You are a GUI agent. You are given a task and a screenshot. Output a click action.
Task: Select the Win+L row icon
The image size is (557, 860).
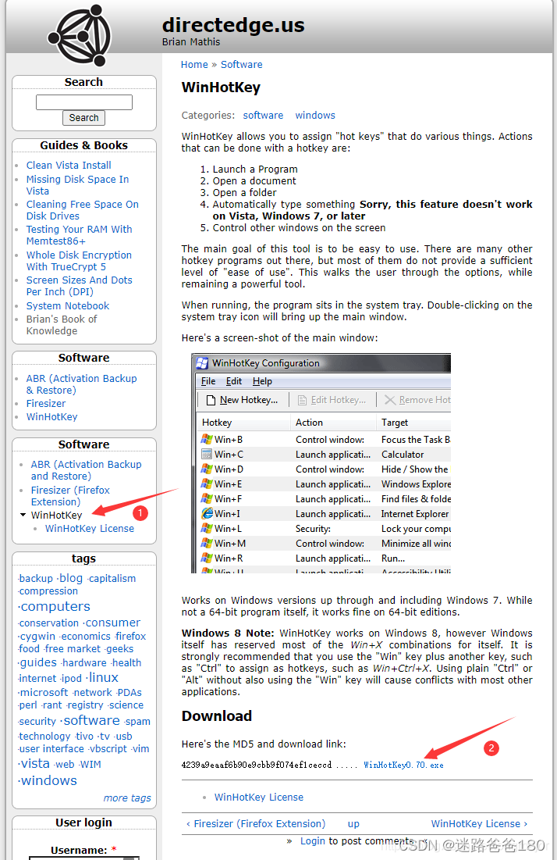(x=207, y=528)
